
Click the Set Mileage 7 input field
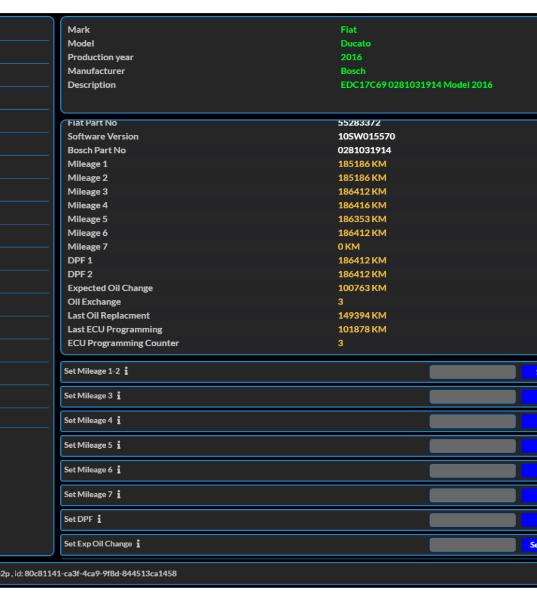click(x=472, y=496)
